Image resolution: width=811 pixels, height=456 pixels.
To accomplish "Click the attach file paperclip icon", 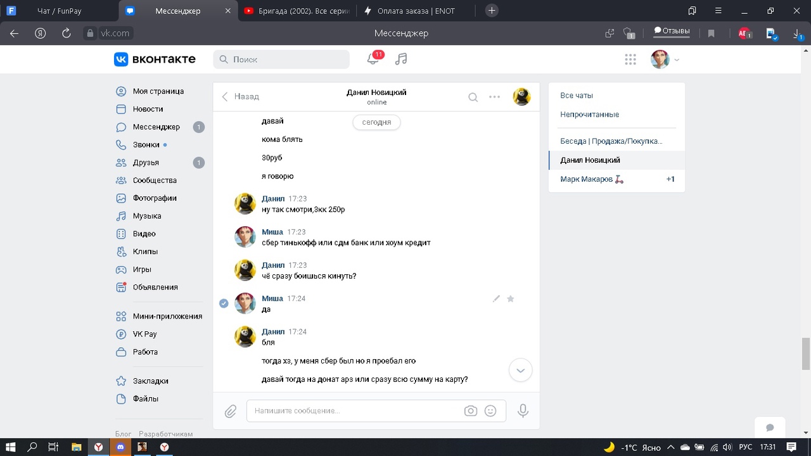I will point(231,411).
